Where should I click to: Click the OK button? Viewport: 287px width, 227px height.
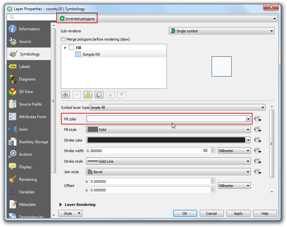click(x=185, y=213)
